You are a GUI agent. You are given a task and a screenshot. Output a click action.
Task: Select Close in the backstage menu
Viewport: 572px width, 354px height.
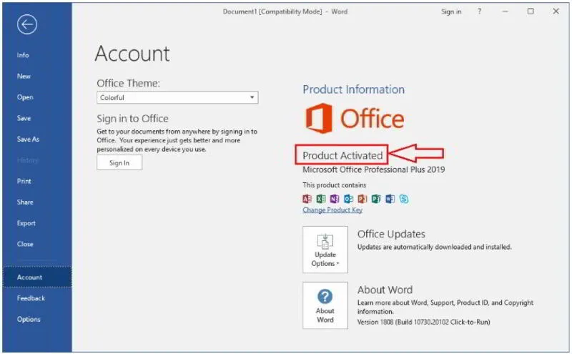click(x=25, y=244)
